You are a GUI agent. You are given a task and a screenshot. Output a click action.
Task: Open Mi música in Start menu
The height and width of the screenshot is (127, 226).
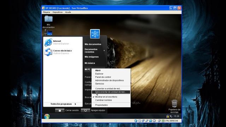[90, 63]
